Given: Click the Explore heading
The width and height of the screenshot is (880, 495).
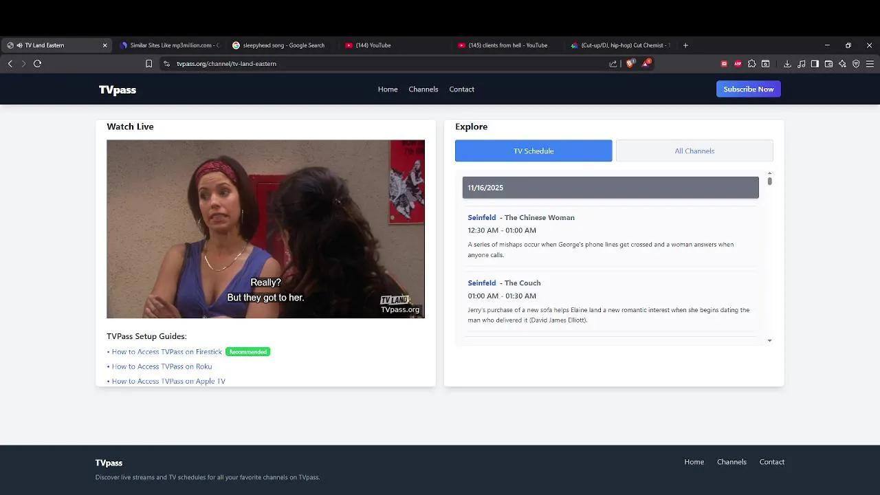Looking at the screenshot, I should tap(471, 126).
